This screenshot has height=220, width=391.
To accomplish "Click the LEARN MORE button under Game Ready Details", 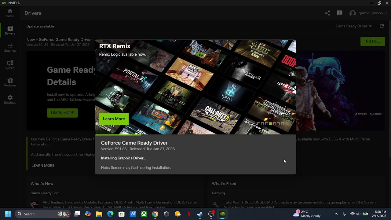I will pyautogui.click(x=62, y=113).
